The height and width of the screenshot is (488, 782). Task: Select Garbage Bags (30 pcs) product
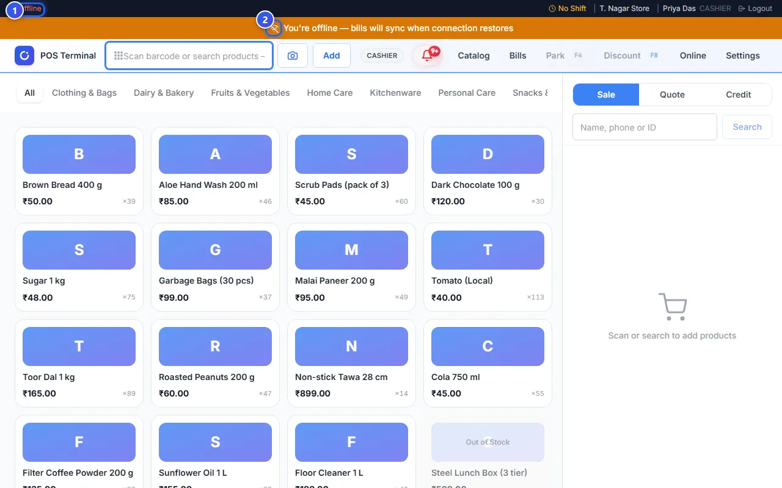coord(215,267)
